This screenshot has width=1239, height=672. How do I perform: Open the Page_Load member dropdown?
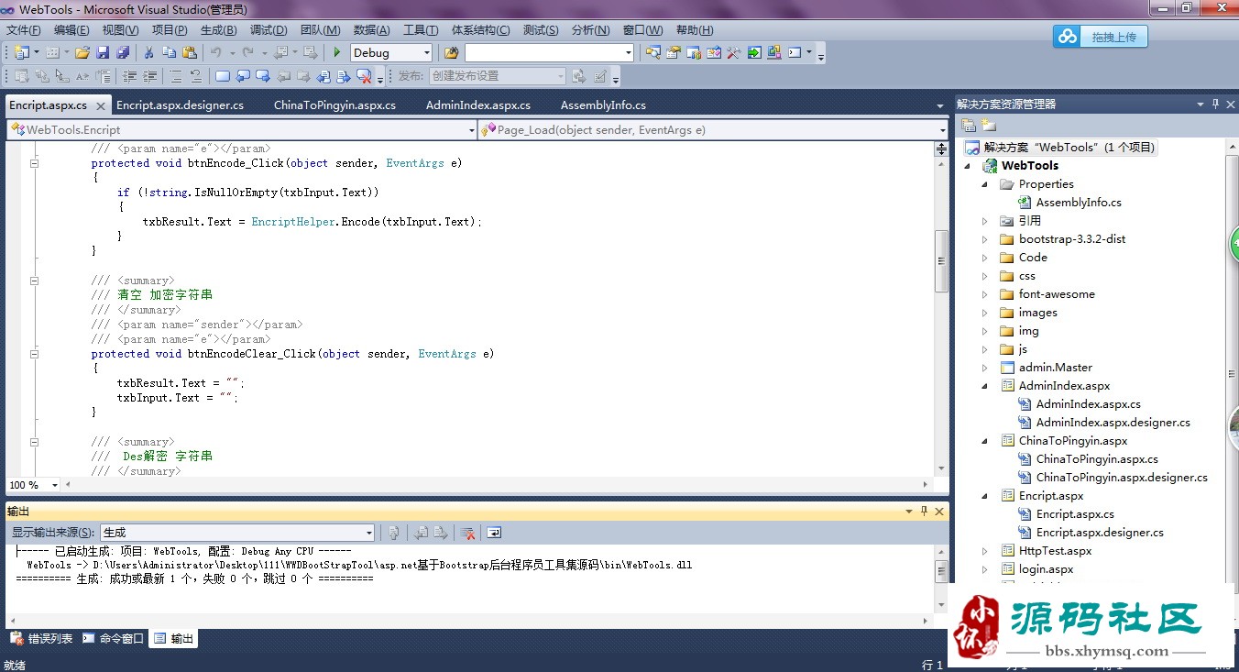point(942,130)
